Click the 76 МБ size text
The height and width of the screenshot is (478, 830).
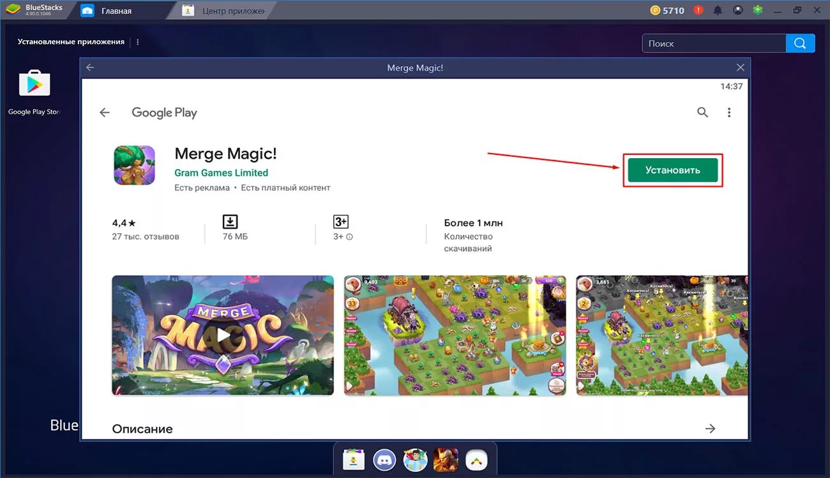pyautogui.click(x=235, y=236)
